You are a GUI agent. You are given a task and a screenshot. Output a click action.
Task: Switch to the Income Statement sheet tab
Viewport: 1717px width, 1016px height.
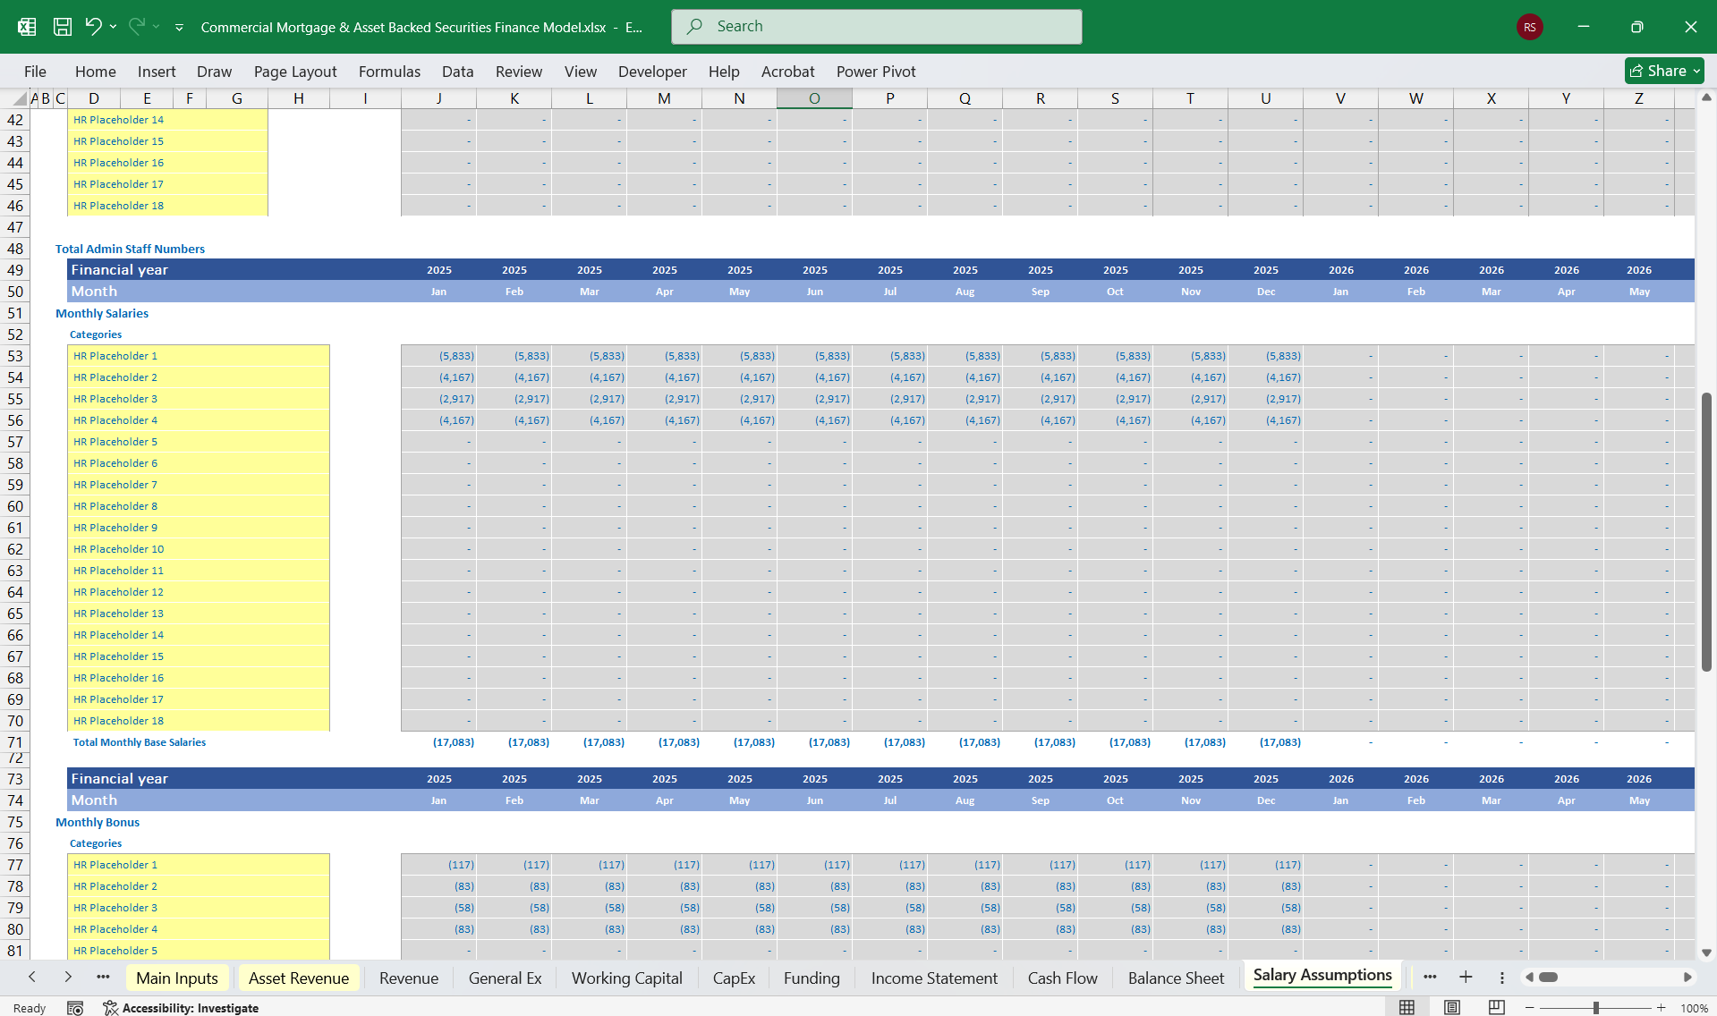pos(934,978)
